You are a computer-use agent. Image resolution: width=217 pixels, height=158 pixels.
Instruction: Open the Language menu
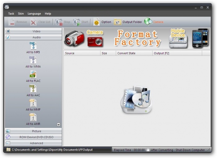(34, 14)
